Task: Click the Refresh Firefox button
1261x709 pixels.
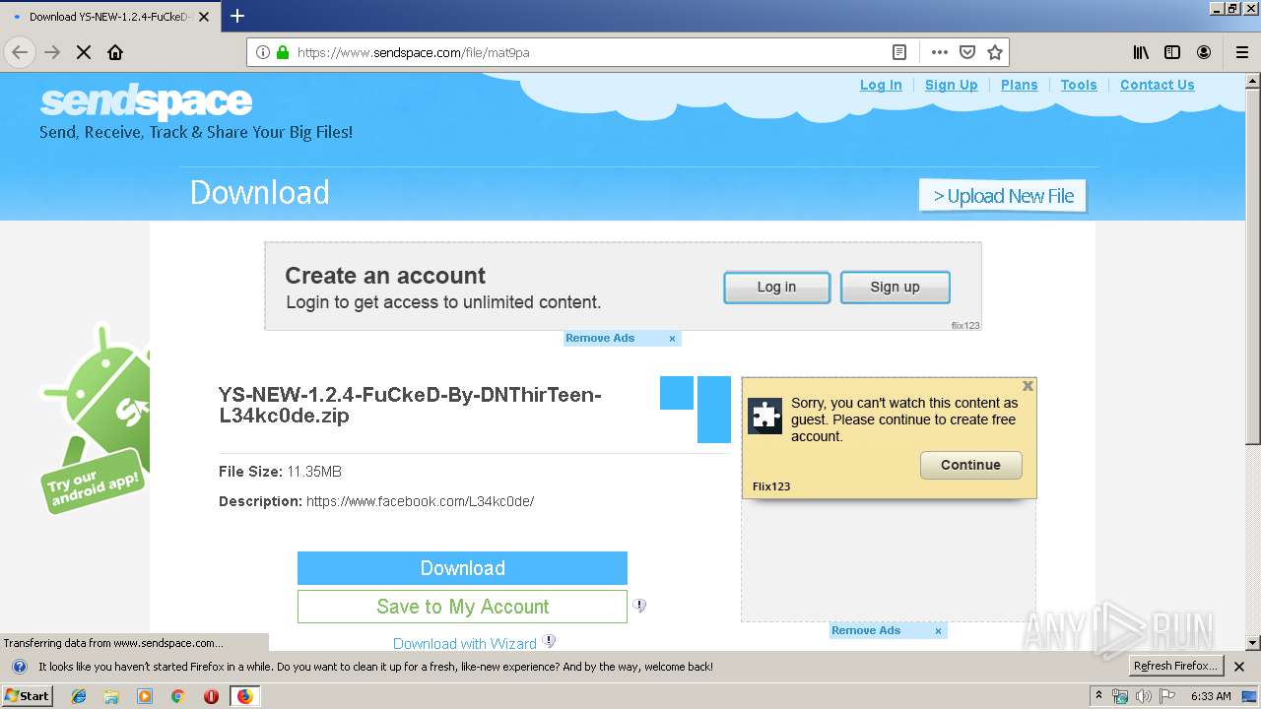Action: point(1176,667)
